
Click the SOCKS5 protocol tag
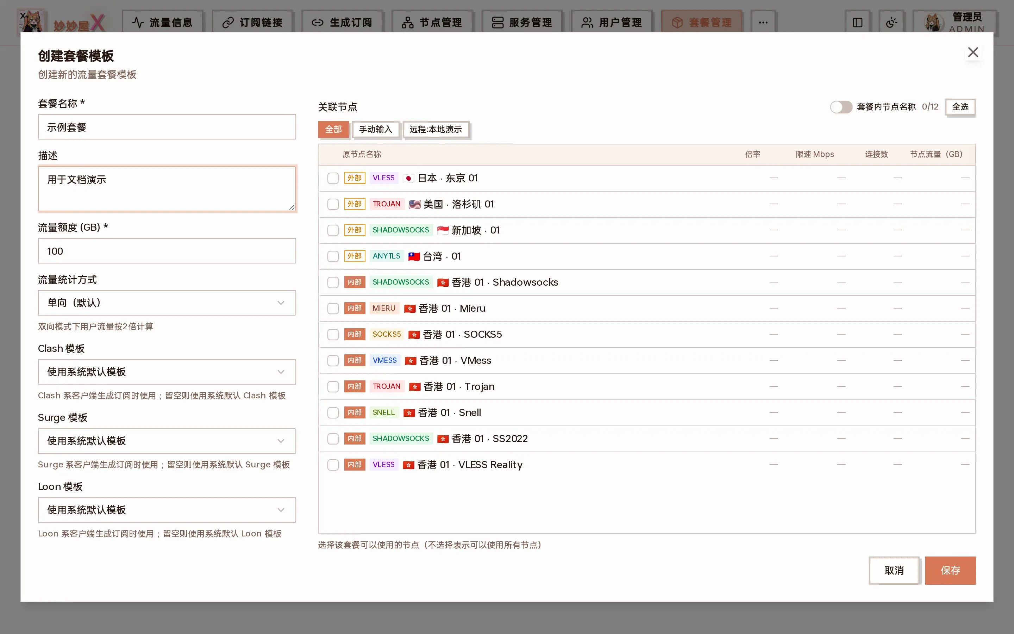pyautogui.click(x=386, y=334)
